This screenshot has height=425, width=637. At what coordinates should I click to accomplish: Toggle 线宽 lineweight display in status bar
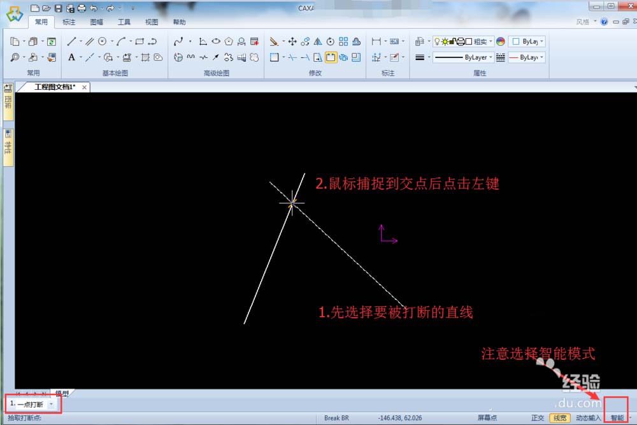point(559,418)
